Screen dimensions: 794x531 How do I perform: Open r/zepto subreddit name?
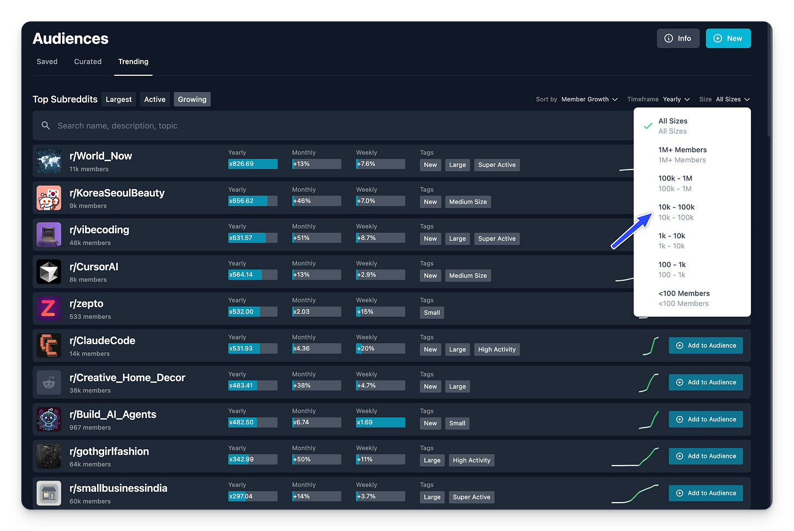click(x=86, y=304)
